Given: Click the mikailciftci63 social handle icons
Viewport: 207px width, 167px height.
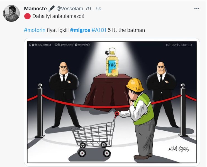Looking at the screenshot, I should [x=33, y=45].
